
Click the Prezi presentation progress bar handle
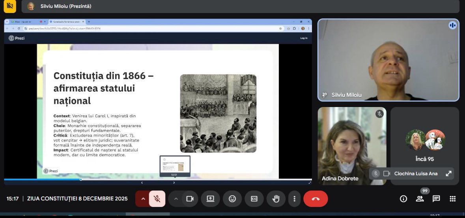(81, 179)
